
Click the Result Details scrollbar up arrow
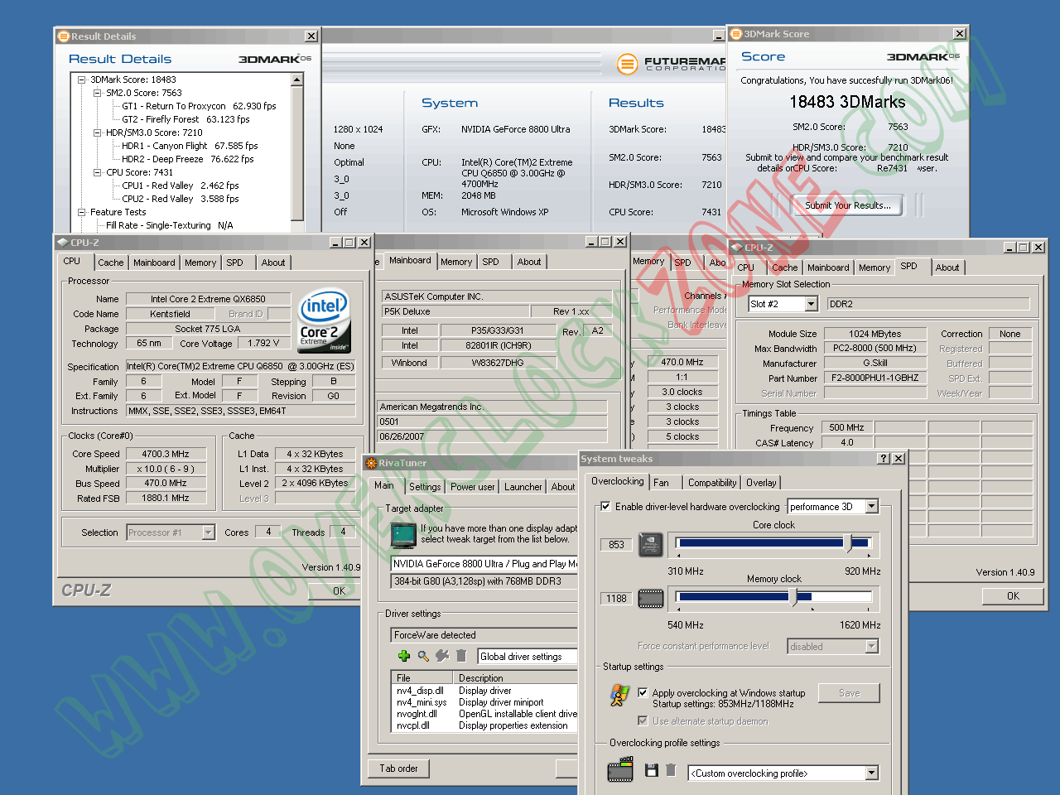pyautogui.click(x=296, y=79)
